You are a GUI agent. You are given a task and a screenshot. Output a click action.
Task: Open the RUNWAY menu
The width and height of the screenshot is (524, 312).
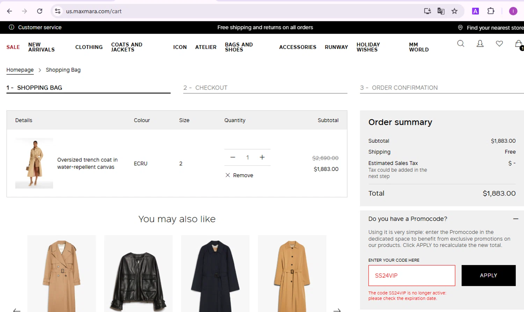coord(336,47)
